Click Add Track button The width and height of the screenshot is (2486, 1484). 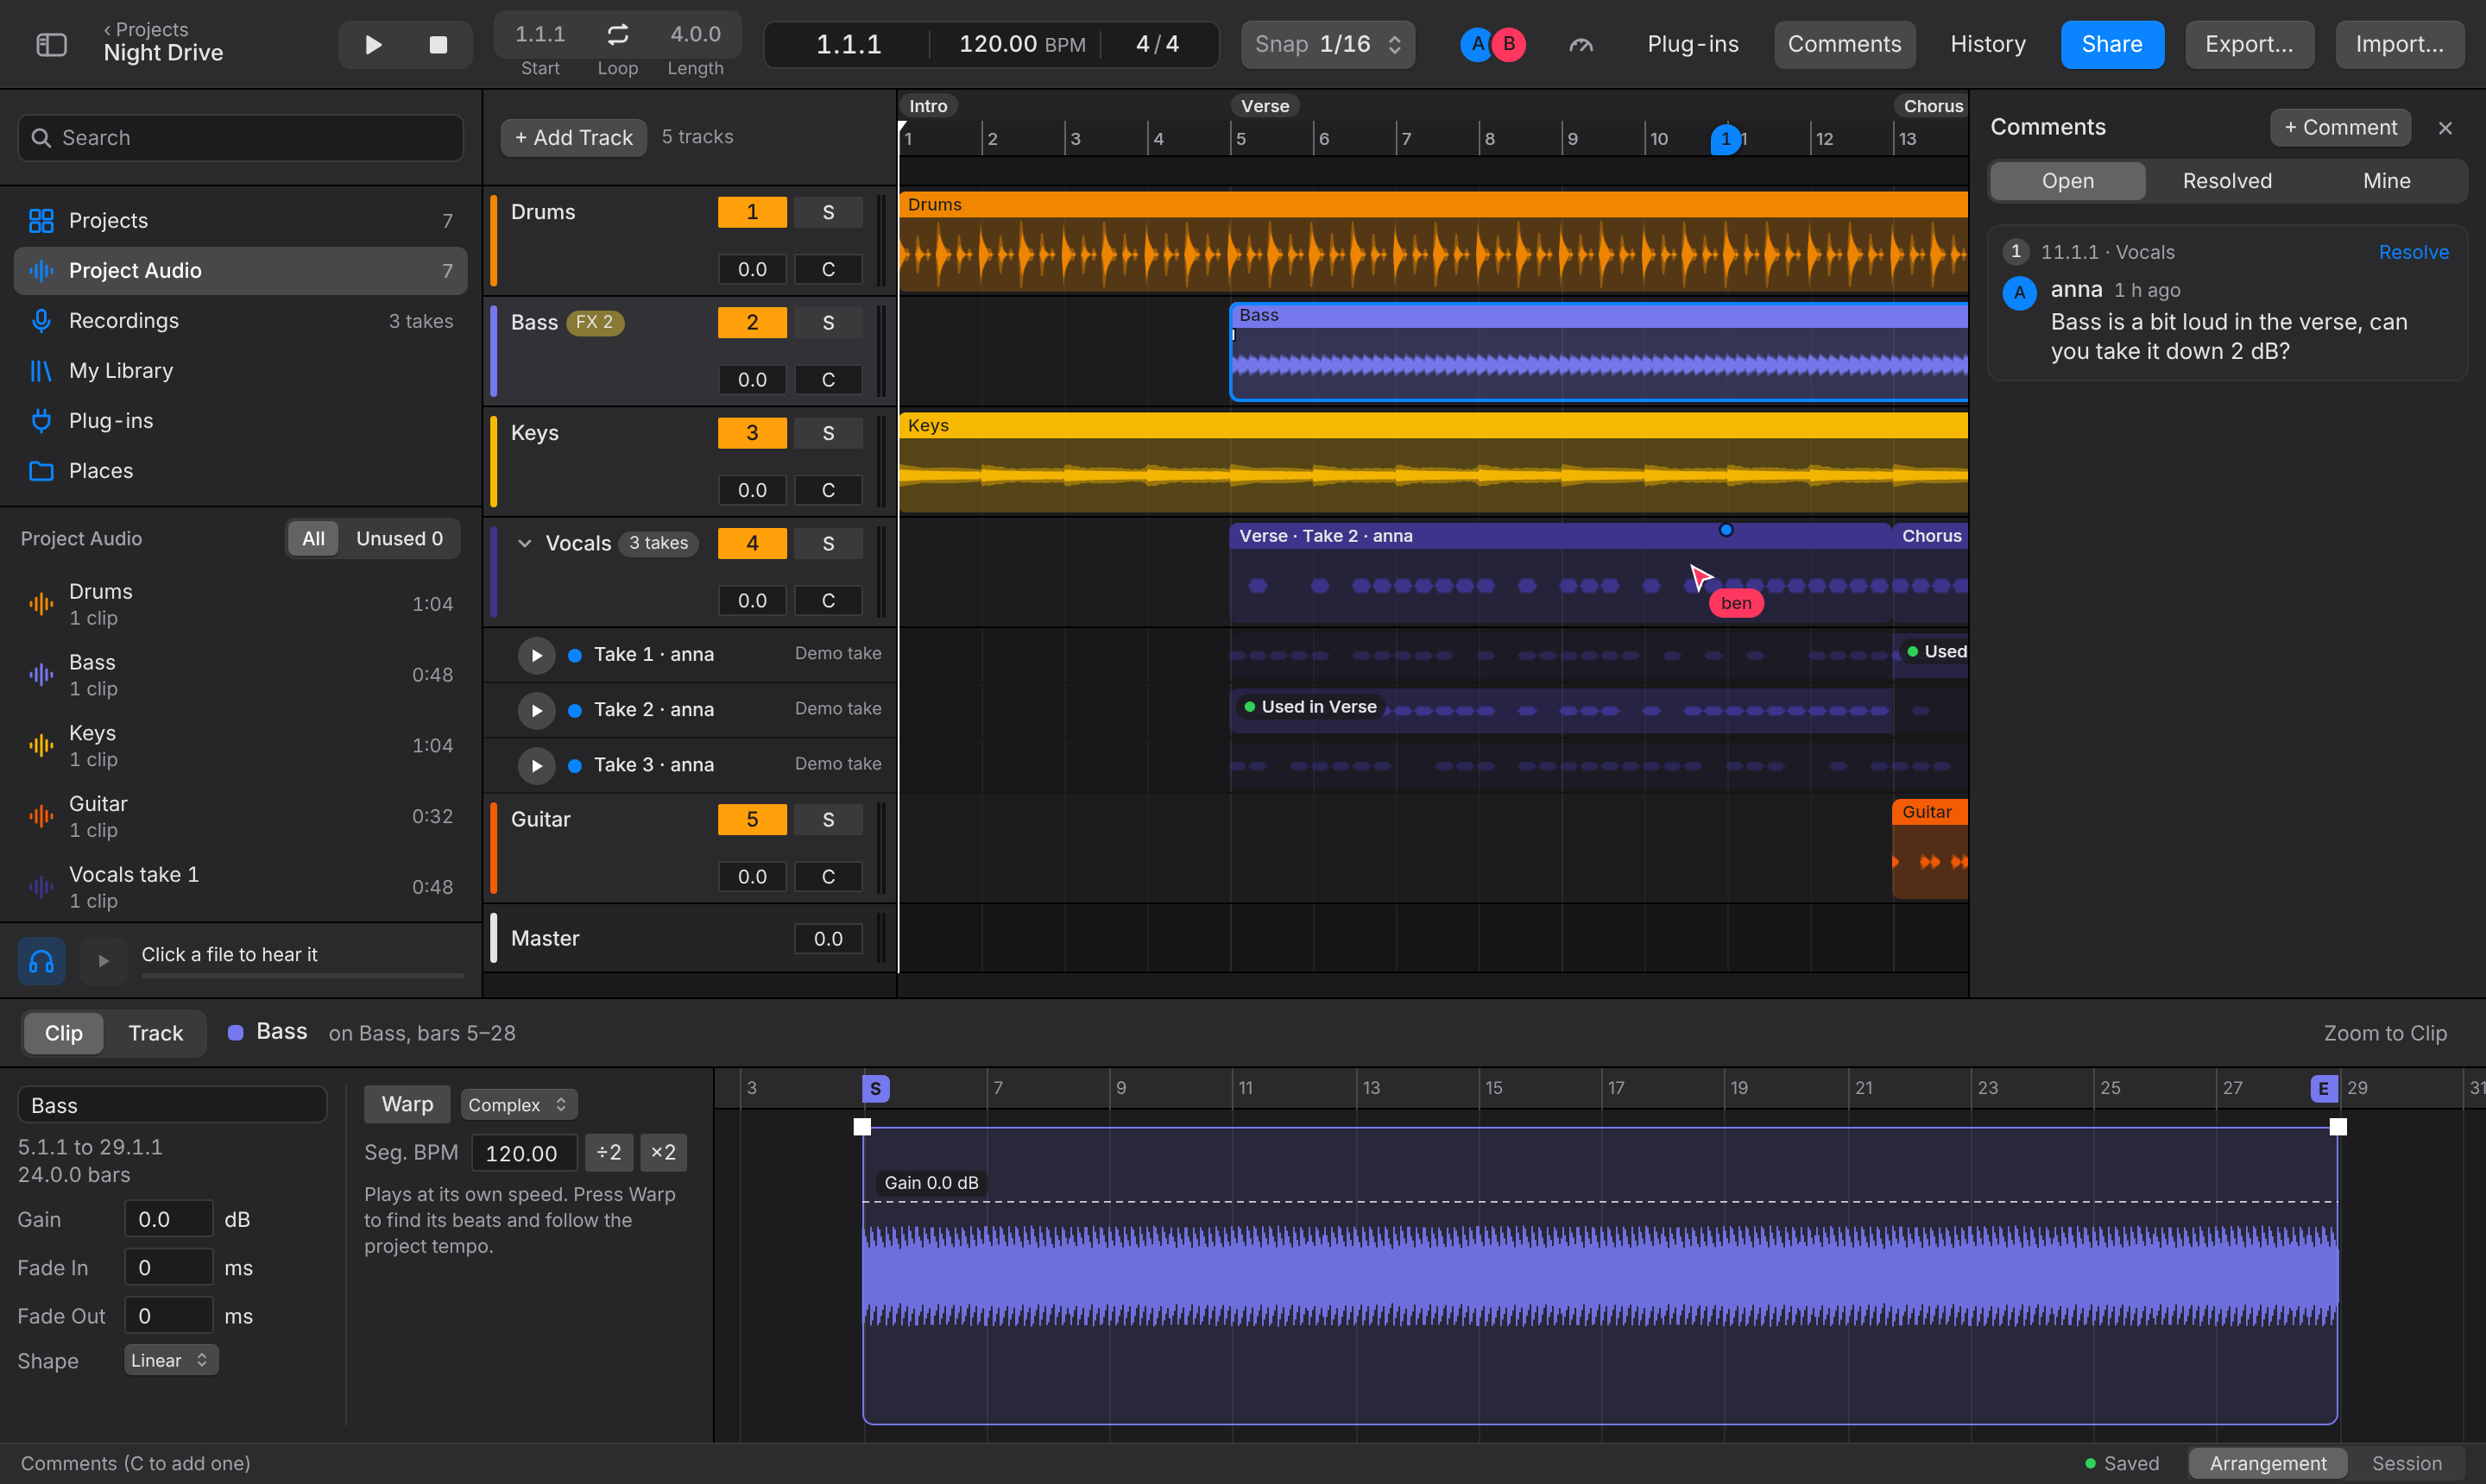[x=573, y=138]
